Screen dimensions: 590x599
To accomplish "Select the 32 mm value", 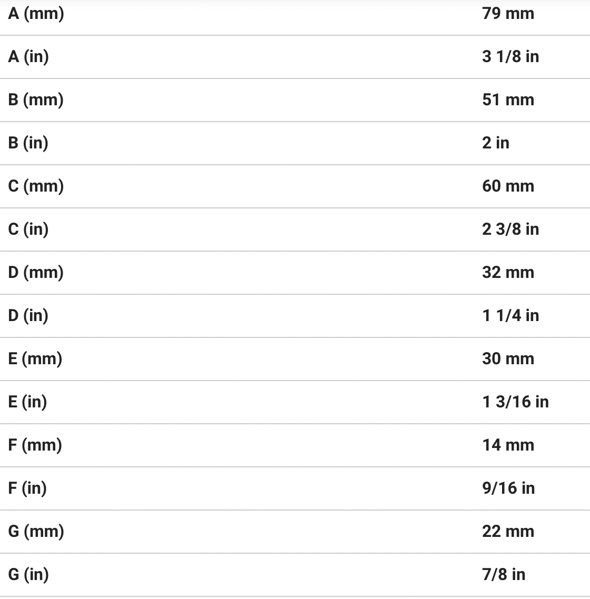I will click(x=508, y=272).
